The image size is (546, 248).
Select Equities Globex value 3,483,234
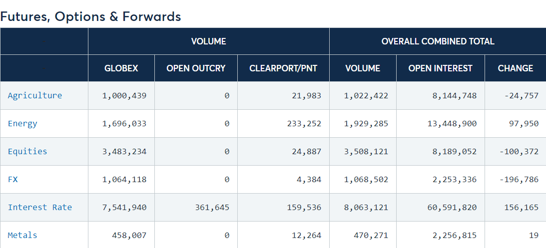pos(124,151)
